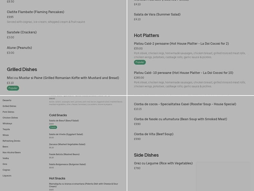This screenshot has height=191, width=254.
Task: Select Ciorba de Vita (Beef Soup)
Action: 154,134
